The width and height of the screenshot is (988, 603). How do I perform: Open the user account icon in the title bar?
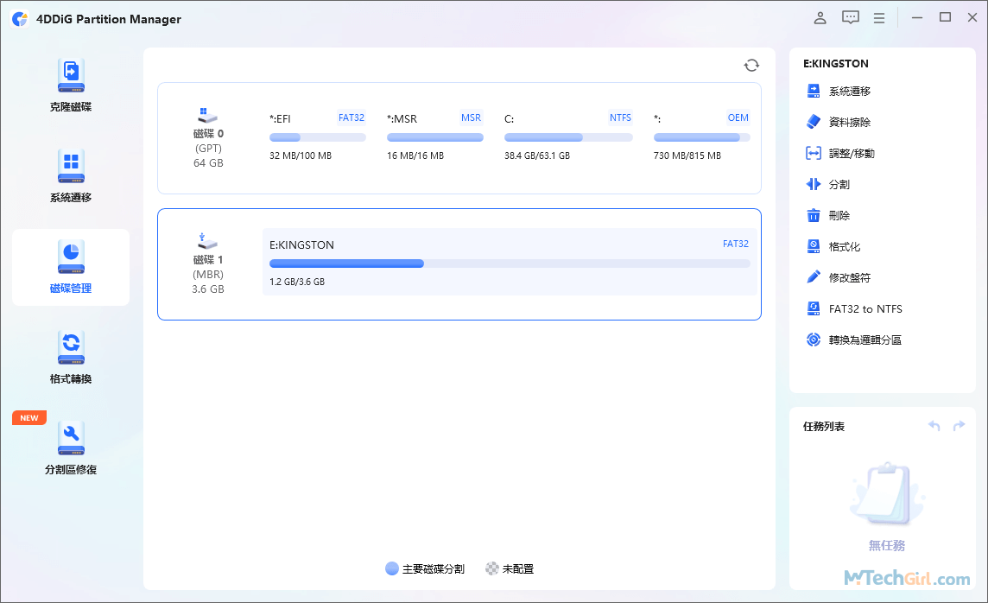click(820, 17)
